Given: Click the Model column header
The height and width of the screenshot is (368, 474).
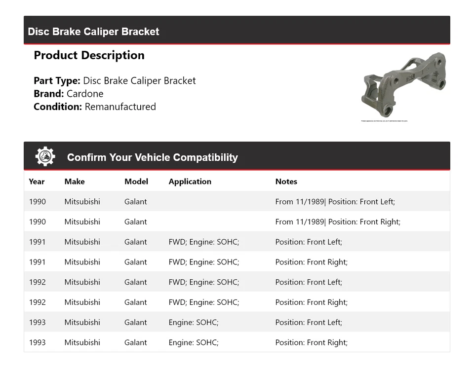Looking at the screenshot, I should click(x=136, y=182).
